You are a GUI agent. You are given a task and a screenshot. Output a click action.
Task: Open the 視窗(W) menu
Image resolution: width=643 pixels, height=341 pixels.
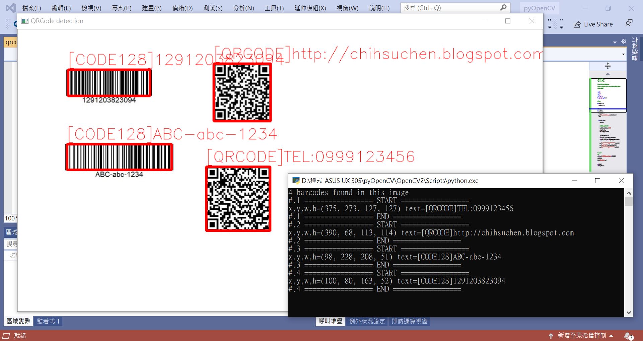pos(348,8)
